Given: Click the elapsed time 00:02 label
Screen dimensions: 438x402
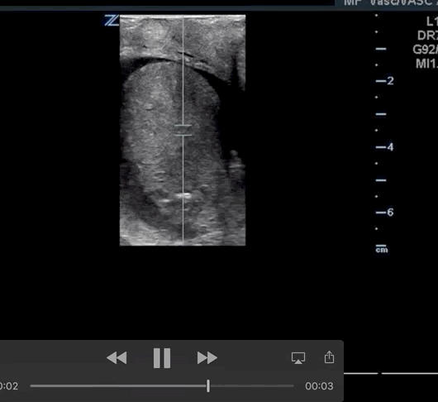Looking at the screenshot, I should coord(9,386).
